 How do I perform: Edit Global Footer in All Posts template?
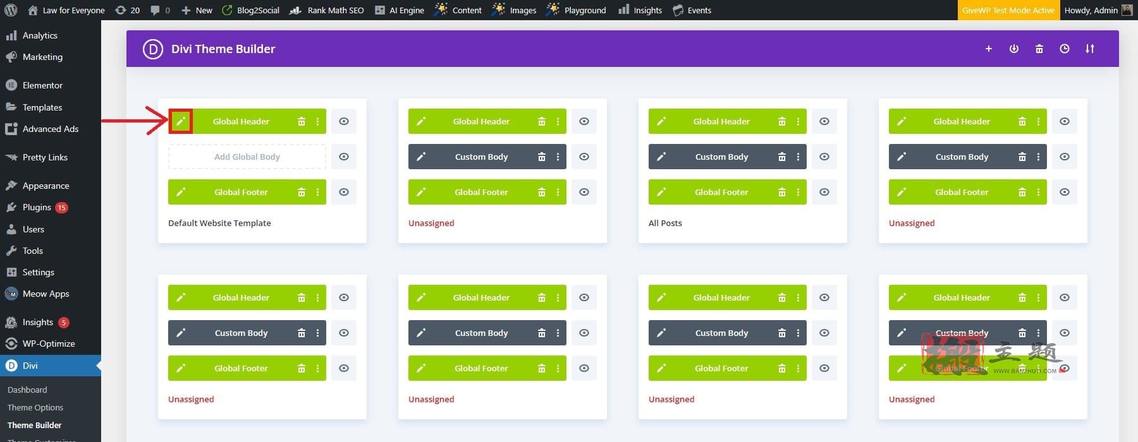click(x=661, y=192)
